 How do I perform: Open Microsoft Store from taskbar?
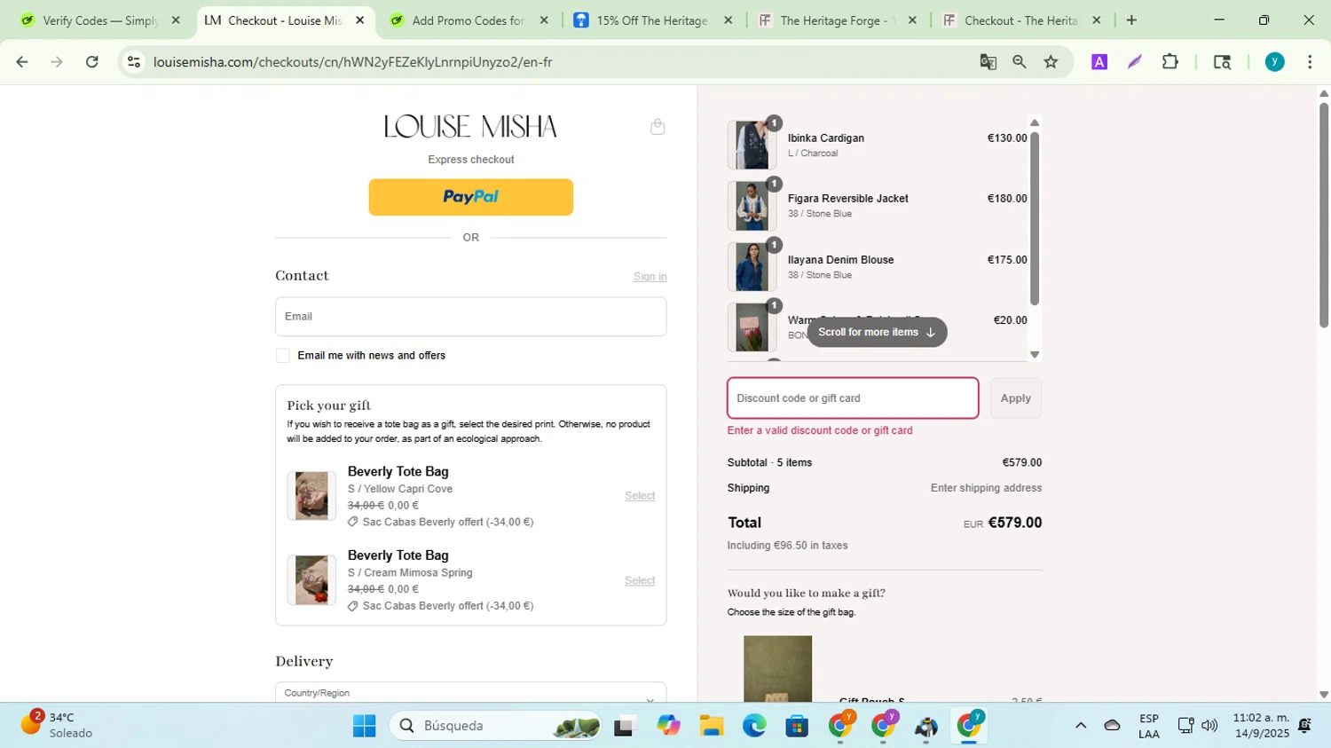[797, 726]
